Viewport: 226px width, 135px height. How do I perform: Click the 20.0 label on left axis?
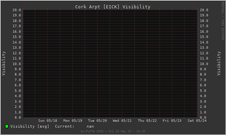pos(17,10)
